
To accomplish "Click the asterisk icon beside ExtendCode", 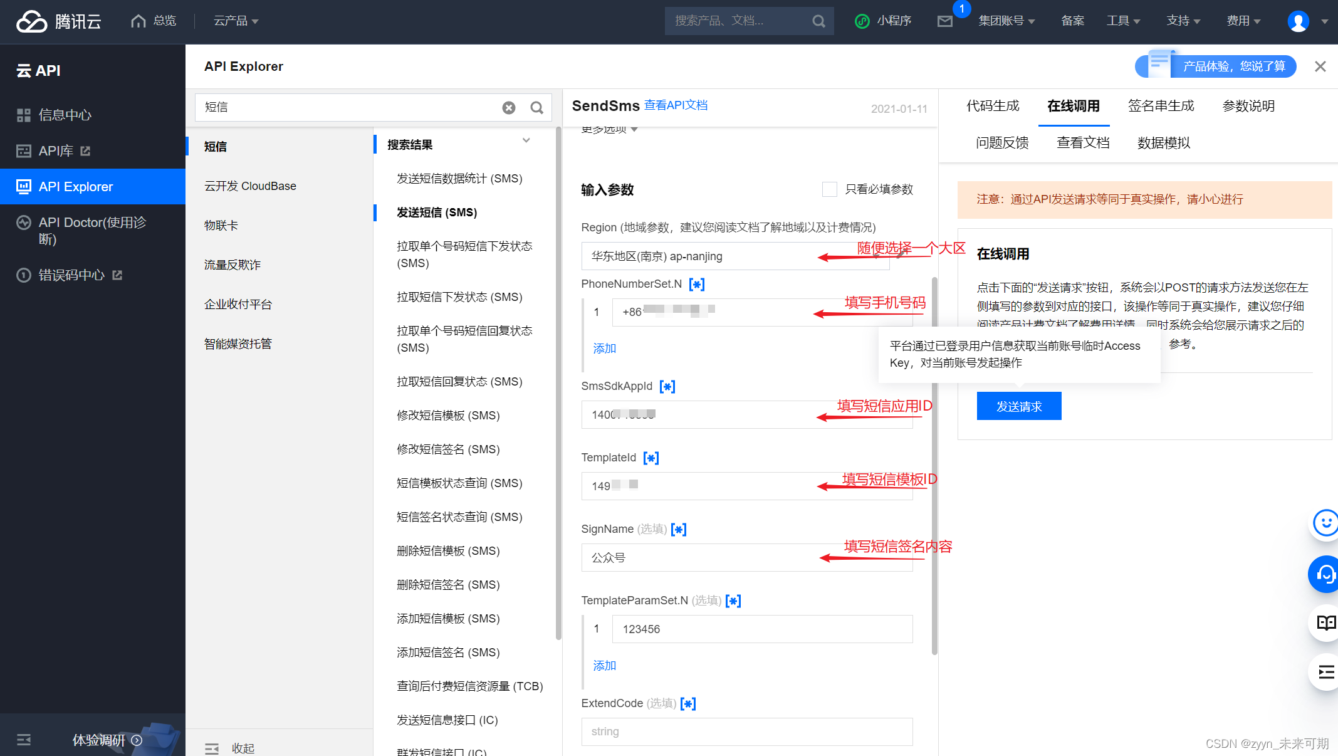I will click(x=688, y=704).
